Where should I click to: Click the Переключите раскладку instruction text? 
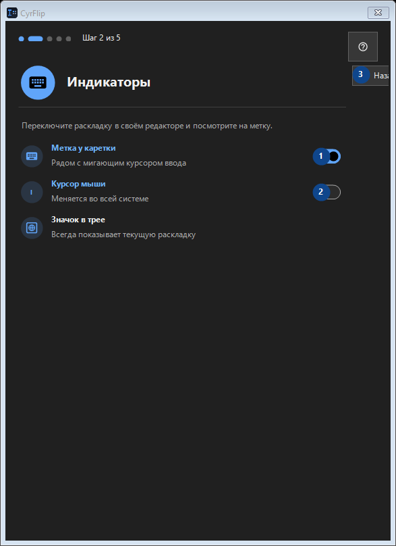click(147, 126)
